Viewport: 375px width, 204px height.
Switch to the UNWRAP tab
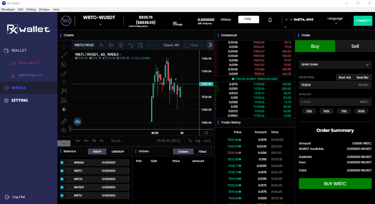click(118, 152)
